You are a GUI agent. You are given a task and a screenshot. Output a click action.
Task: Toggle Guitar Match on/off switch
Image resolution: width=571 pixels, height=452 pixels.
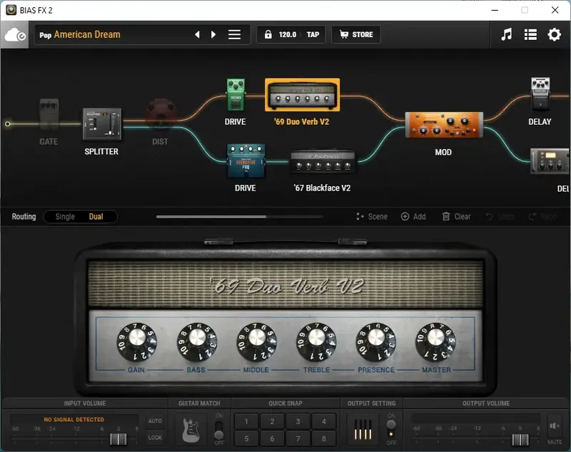pyautogui.click(x=219, y=430)
